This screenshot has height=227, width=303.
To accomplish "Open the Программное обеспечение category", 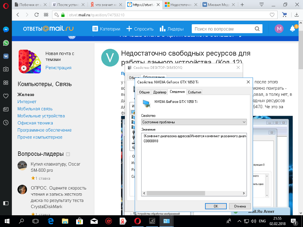I will [44, 130].
